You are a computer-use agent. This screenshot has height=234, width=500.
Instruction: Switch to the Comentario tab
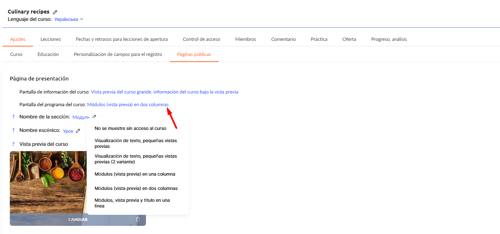pos(283,39)
